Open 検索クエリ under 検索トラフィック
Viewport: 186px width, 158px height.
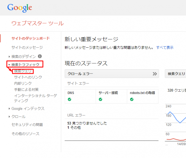tap(23, 71)
